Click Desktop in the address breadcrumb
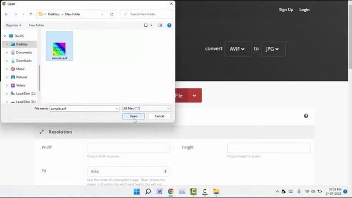The image size is (352, 198). click(x=54, y=14)
